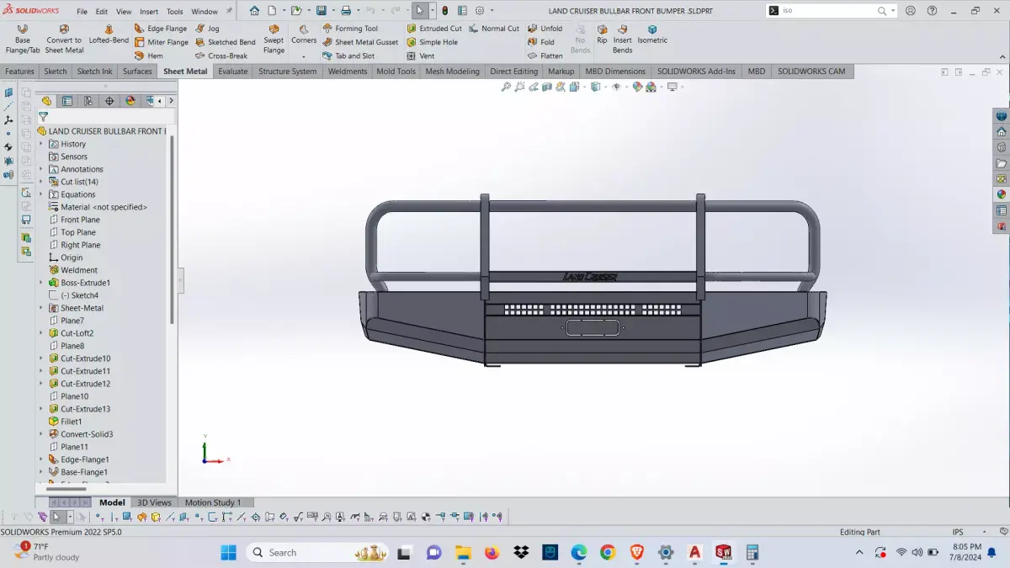Viewport: 1010px width, 568px height.
Task: Expand the Cut list(14) folder
Action: [x=41, y=182]
